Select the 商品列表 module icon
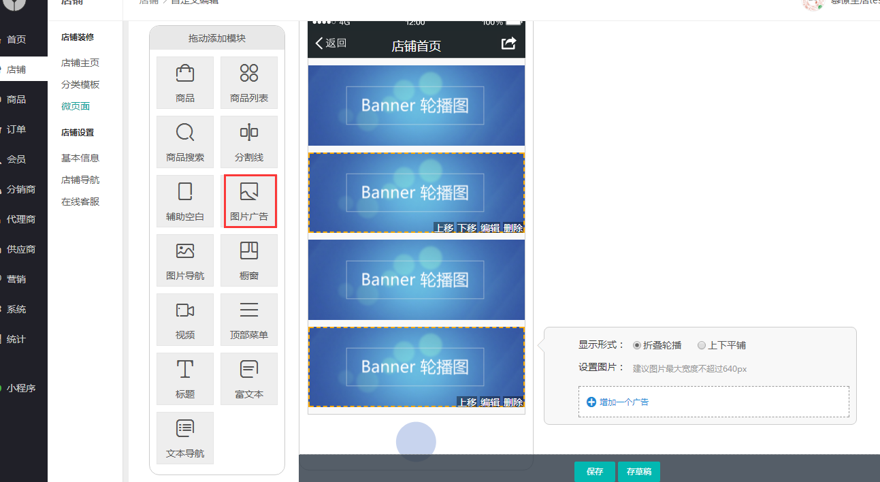The height and width of the screenshot is (482, 880). (249, 82)
